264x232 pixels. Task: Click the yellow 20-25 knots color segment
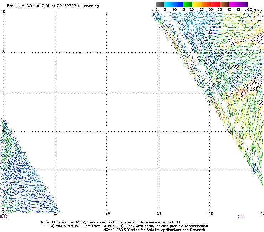pyautogui.click(x=197, y=4)
